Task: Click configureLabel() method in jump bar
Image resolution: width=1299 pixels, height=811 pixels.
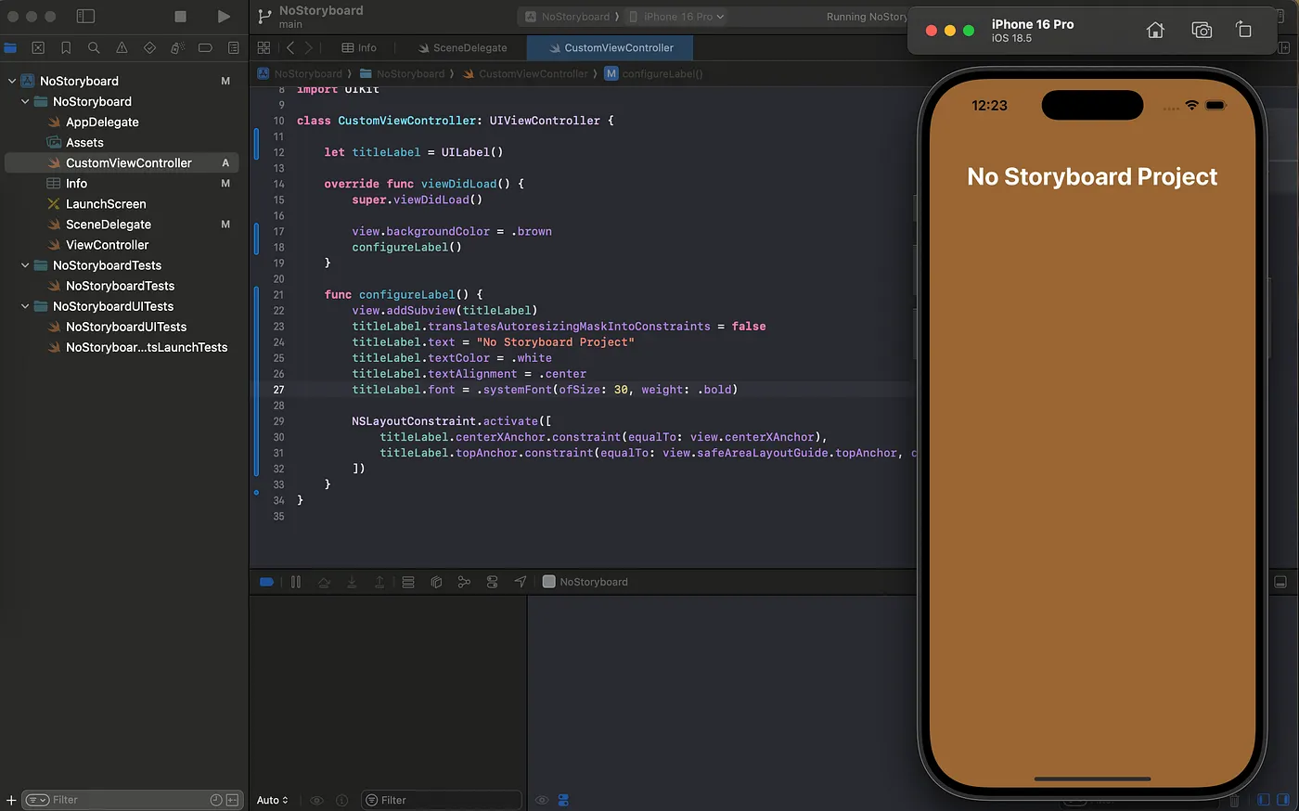Action: [x=654, y=73]
